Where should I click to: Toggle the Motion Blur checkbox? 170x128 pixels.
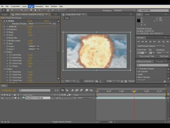[29, 38]
